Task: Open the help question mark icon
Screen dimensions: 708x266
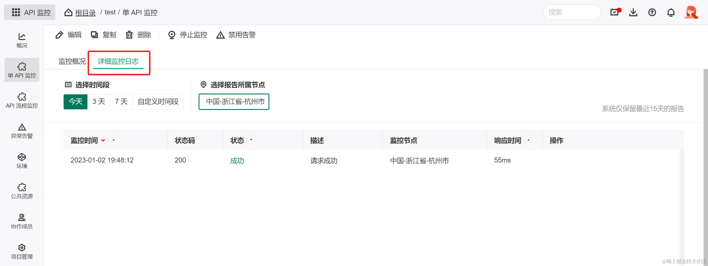Action: pos(652,12)
